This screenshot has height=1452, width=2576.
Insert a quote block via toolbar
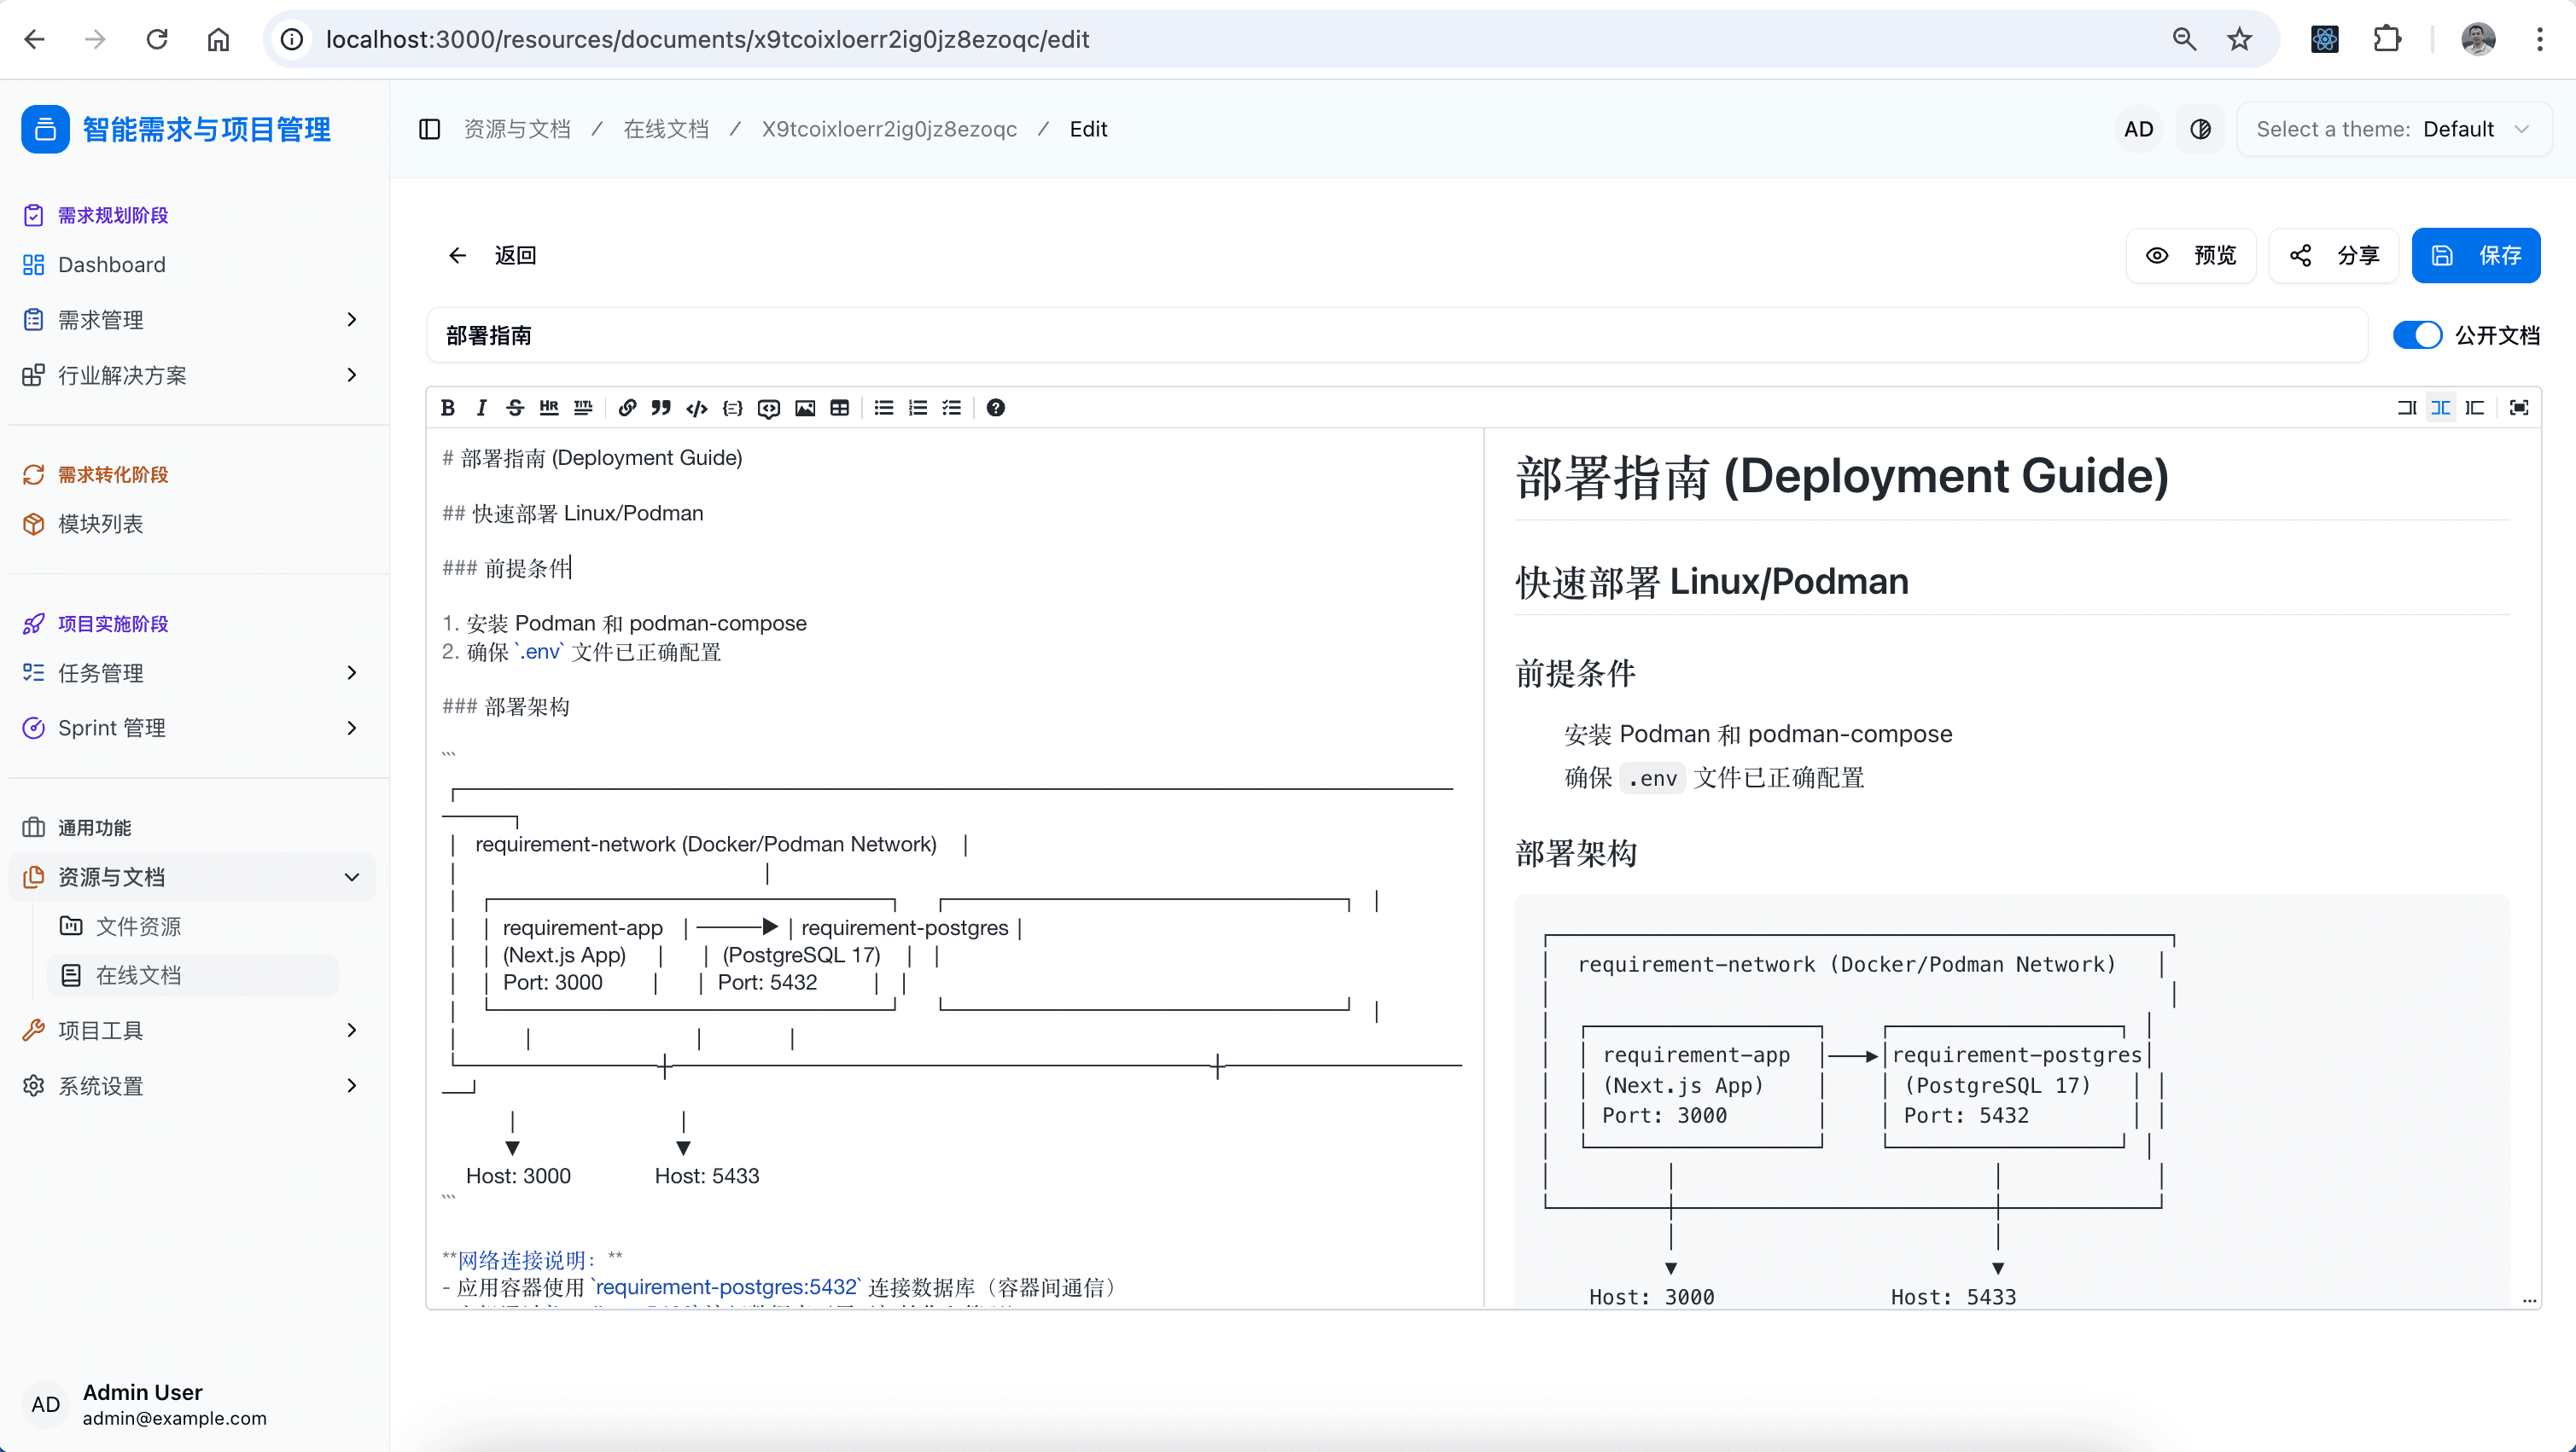pyautogui.click(x=661, y=408)
